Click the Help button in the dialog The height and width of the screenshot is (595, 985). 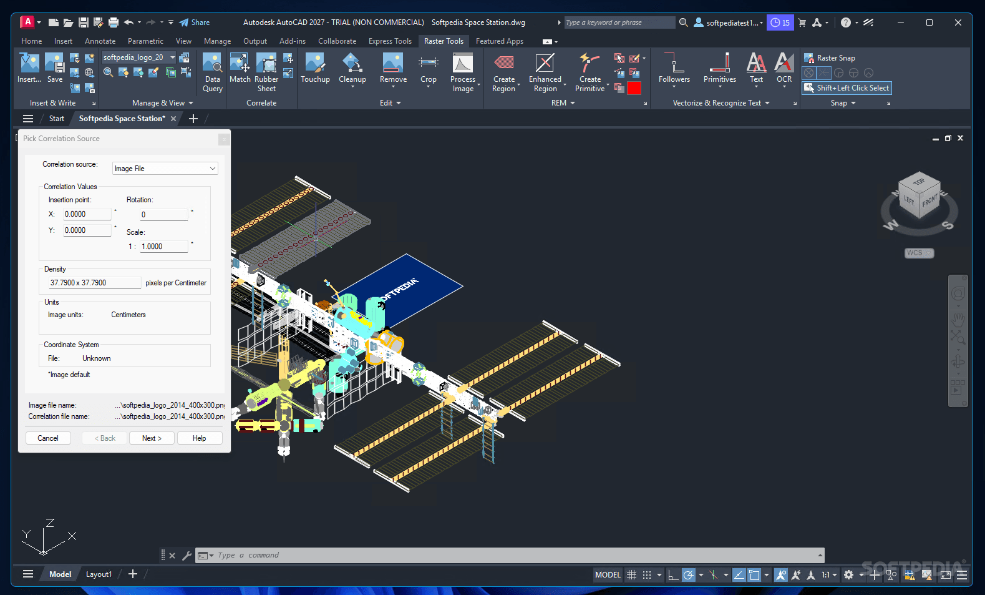tap(199, 438)
